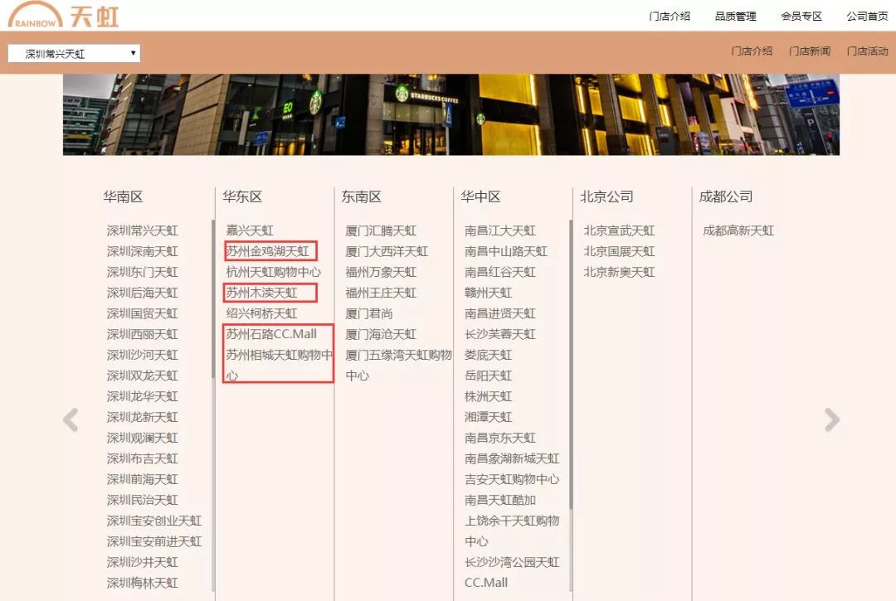Select 成都高新天虹 store
Viewport: 896px width, 601px height.
click(738, 230)
